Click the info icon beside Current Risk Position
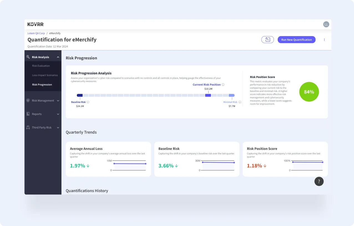Screen dimensions: 354x226 (223, 84)
